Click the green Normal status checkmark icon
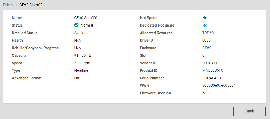This screenshot has height=119, width=270. (76, 25)
